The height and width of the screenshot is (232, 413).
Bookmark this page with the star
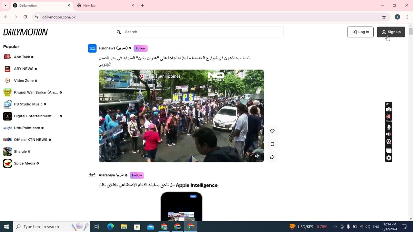[384, 17]
